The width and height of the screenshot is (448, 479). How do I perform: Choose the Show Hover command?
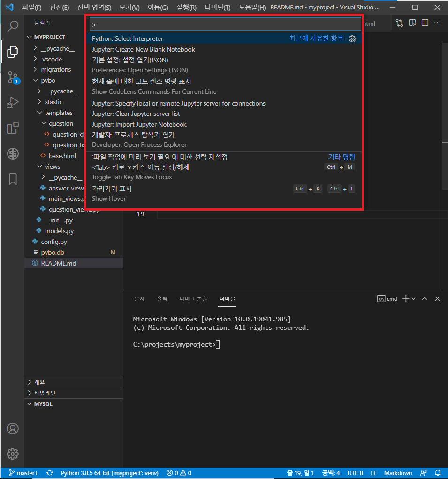[224, 194]
